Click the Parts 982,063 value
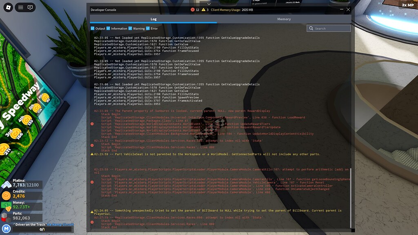The width and height of the screenshot is (418, 235). [x=21, y=218]
